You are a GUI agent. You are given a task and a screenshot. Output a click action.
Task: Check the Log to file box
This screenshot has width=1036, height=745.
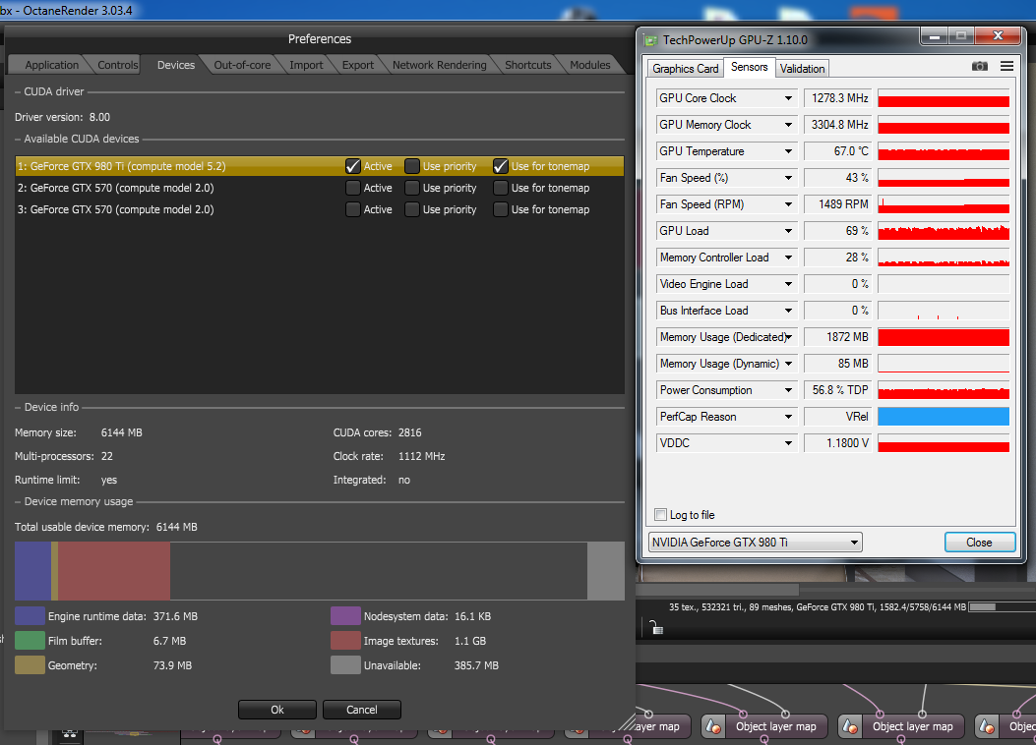pos(660,515)
